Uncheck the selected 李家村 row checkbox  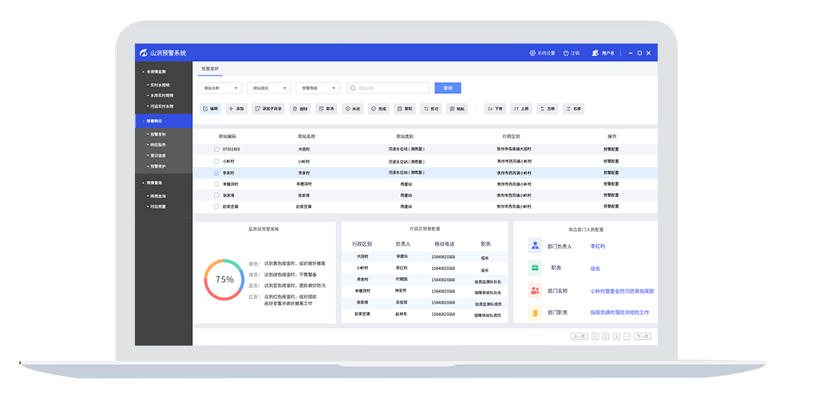click(216, 173)
